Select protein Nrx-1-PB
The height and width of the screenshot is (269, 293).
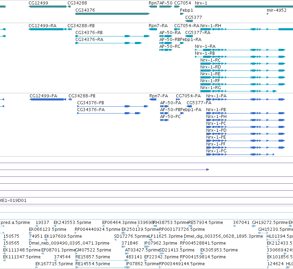tap(245, 113)
